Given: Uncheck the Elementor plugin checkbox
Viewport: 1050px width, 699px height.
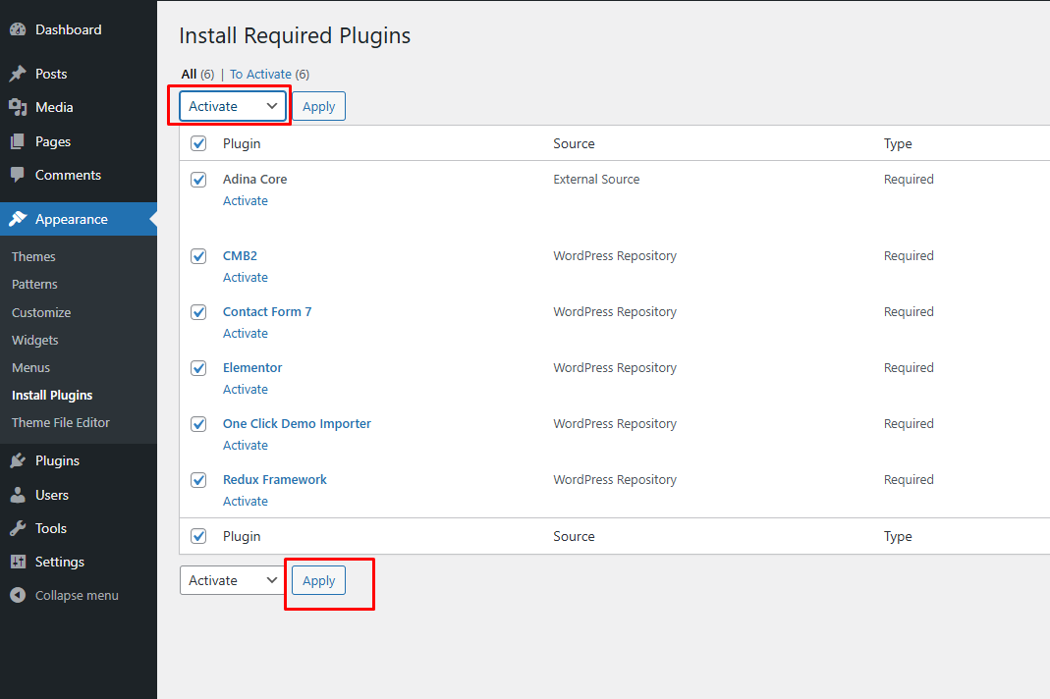Looking at the screenshot, I should [x=198, y=368].
